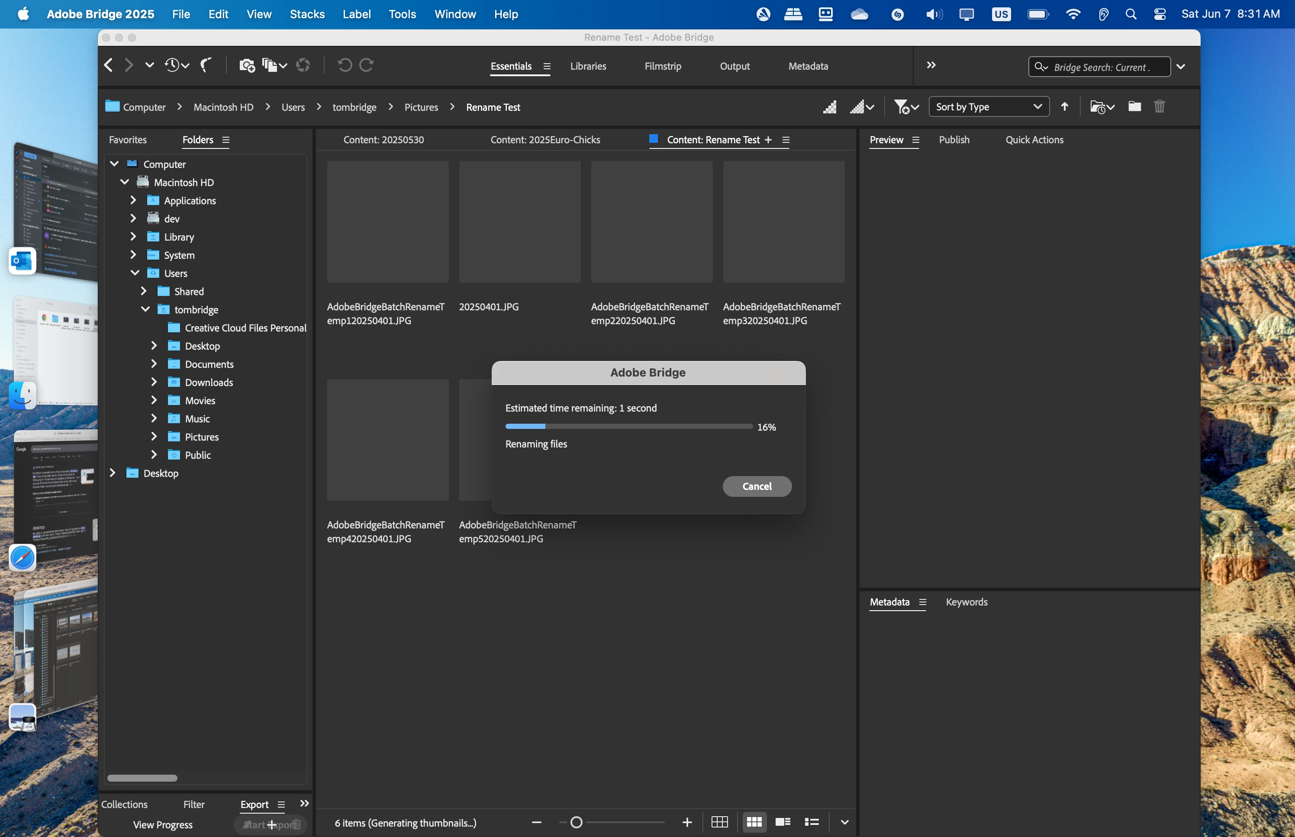Image resolution: width=1295 pixels, height=837 pixels.
Task: Click the rotate counterclockwise icon
Action: (345, 65)
